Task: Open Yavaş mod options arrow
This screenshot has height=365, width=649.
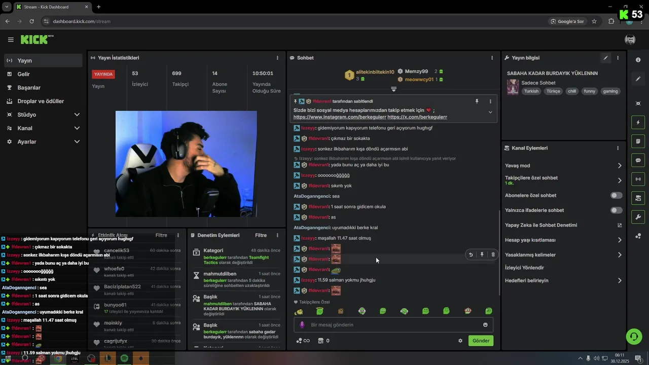Action: coord(620,166)
